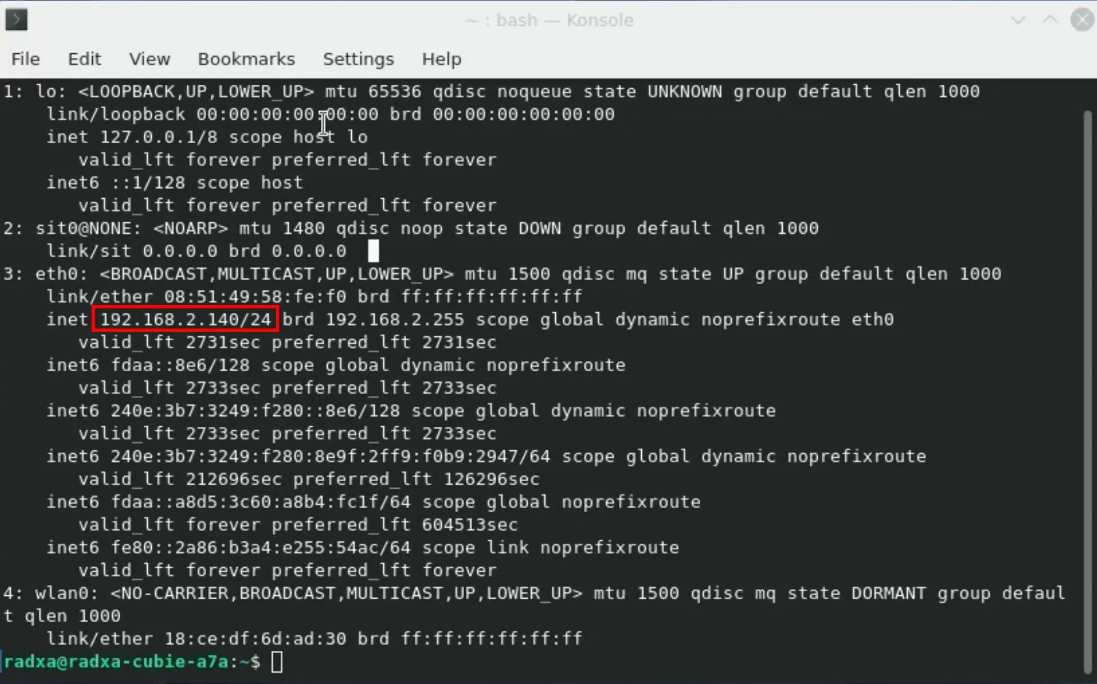1097x684 pixels.
Task: Close the Konsole terminal window
Action: [1082, 20]
